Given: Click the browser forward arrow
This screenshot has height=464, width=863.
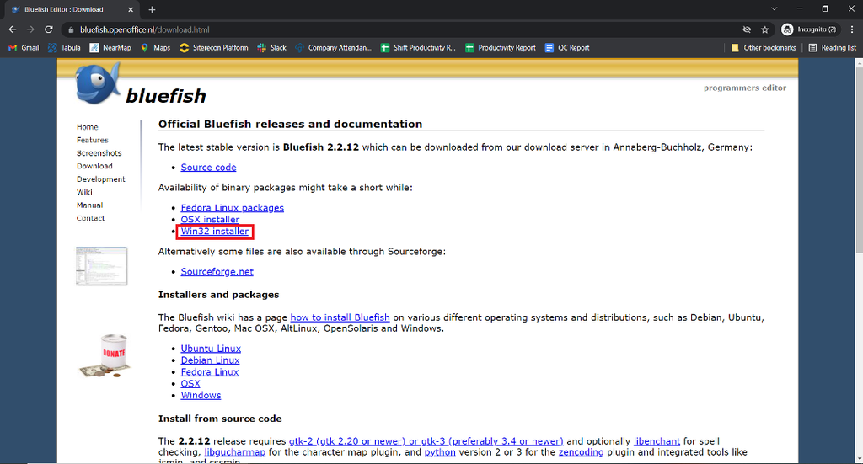Looking at the screenshot, I should pos(31,29).
